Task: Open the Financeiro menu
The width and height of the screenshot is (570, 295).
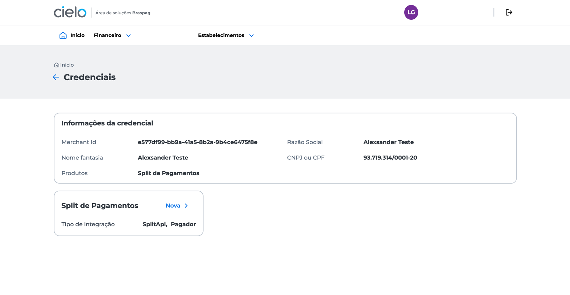Action: tap(108, 35)
